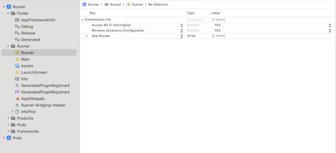Viewport: 336px width, 153px height.
Task: Open key picker for Wireless Accessory Configuration
Action: point(182,31)
